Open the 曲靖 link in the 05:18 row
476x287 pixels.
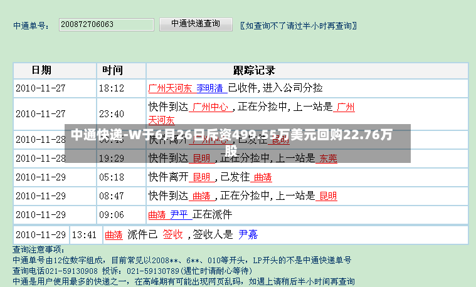coord(263,177)
